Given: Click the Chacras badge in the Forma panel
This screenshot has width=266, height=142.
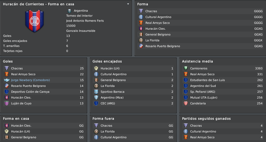Looking at the screenshot, I should coord(141,11).
